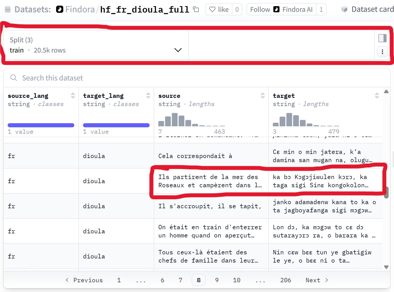Viewport: 394px width, 292px height.
Task: Click the Findora AI logo inside the Follow button
Action: click(x=276, y=9)
